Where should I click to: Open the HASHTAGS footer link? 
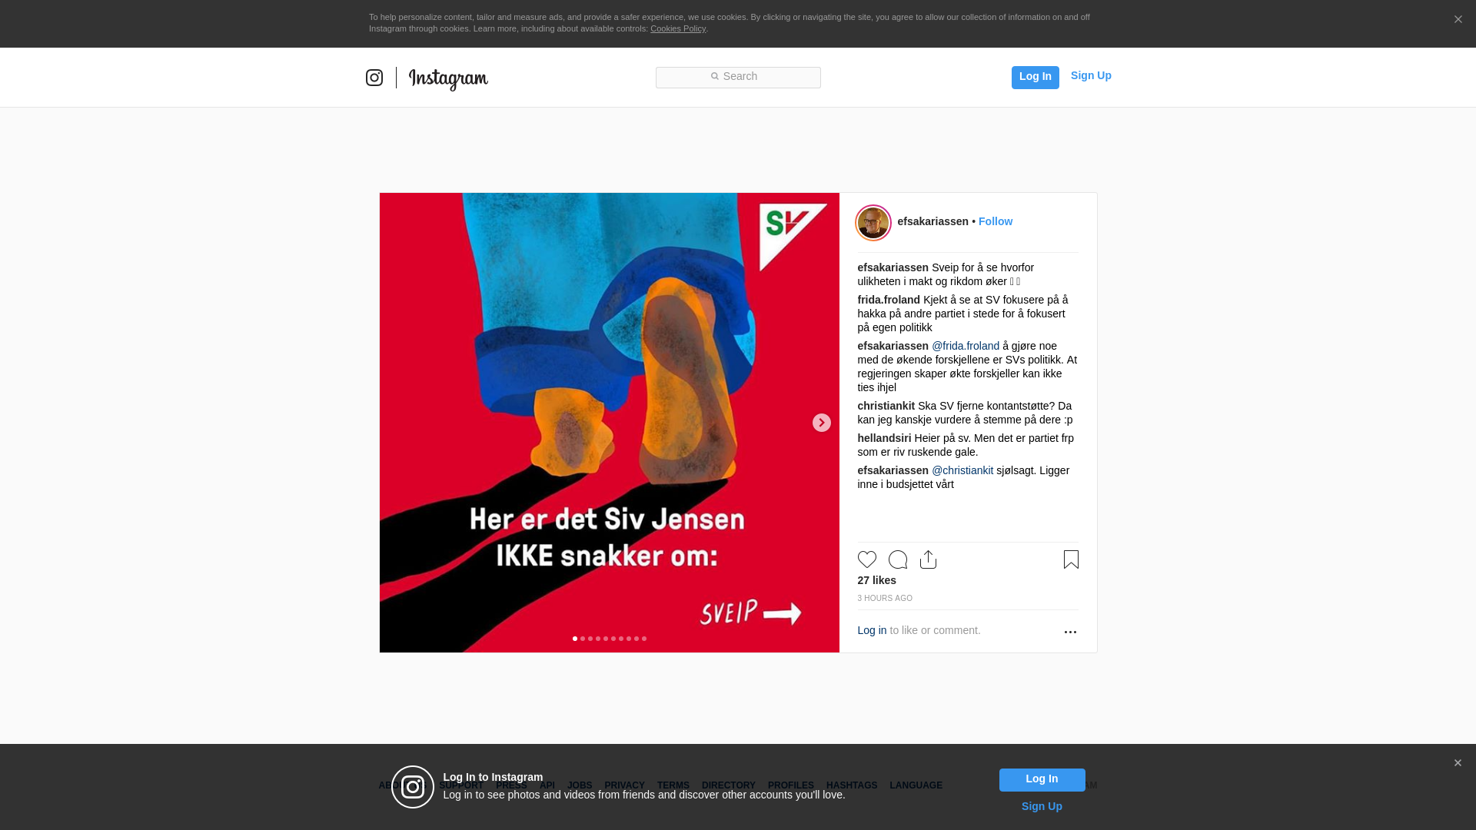(x=852, y=785)
